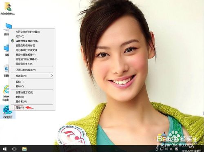This screenshot has height=152, width=204.
Task: Expand the 发送到(N) submenu arrow
Action: 52,76
